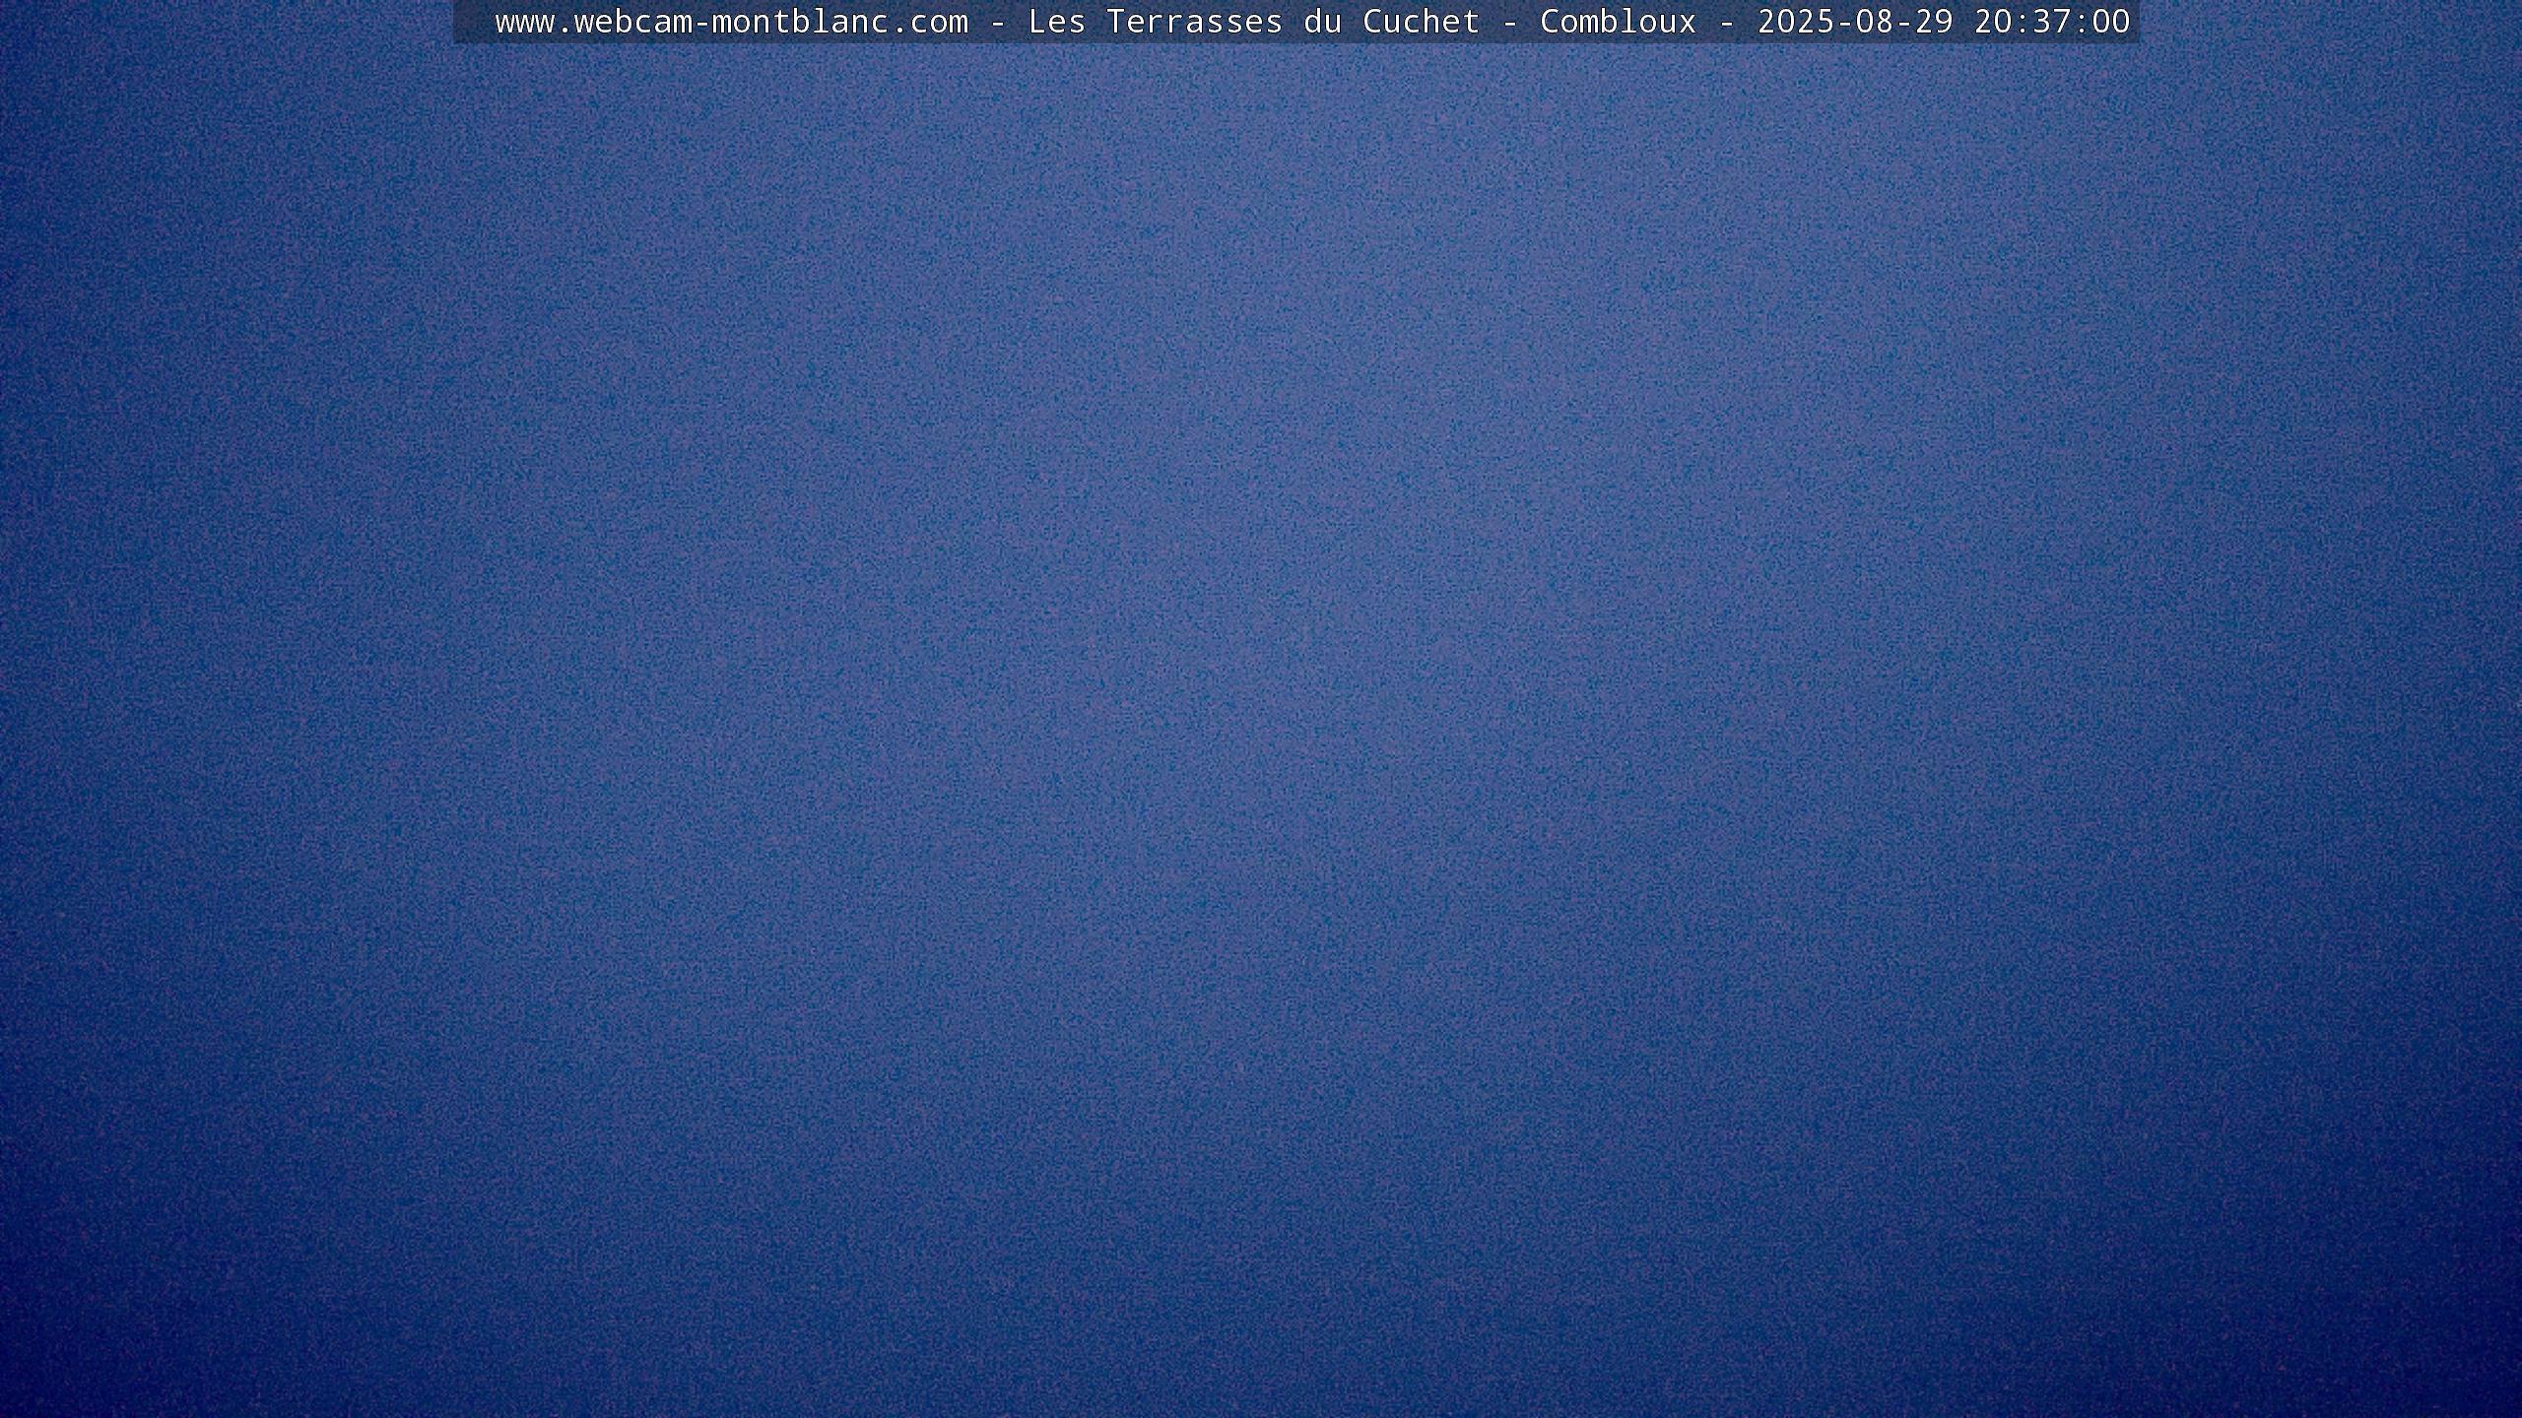Click the hour "20" in the timestamp
The width and height of the screenshot is (2522, 1418).
click(1993, 22)
